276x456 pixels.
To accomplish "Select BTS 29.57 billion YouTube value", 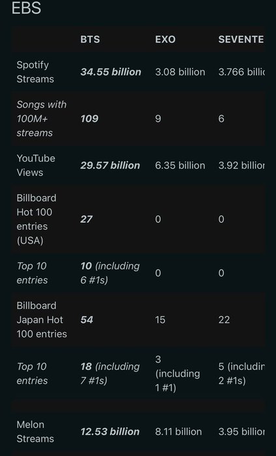I will click(110, 165).
